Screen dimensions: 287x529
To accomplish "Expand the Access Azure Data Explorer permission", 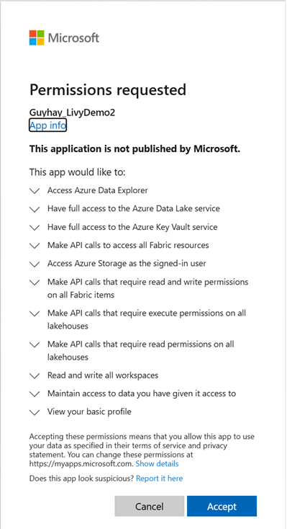I will point(35,191).
